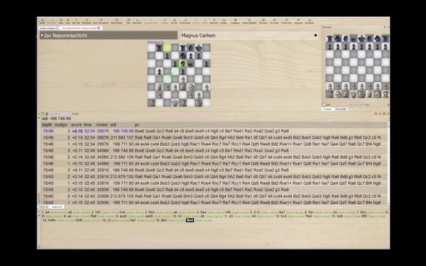Stop Analysis using the toolbar icon

pyautogui.click(x=117, y=21)
